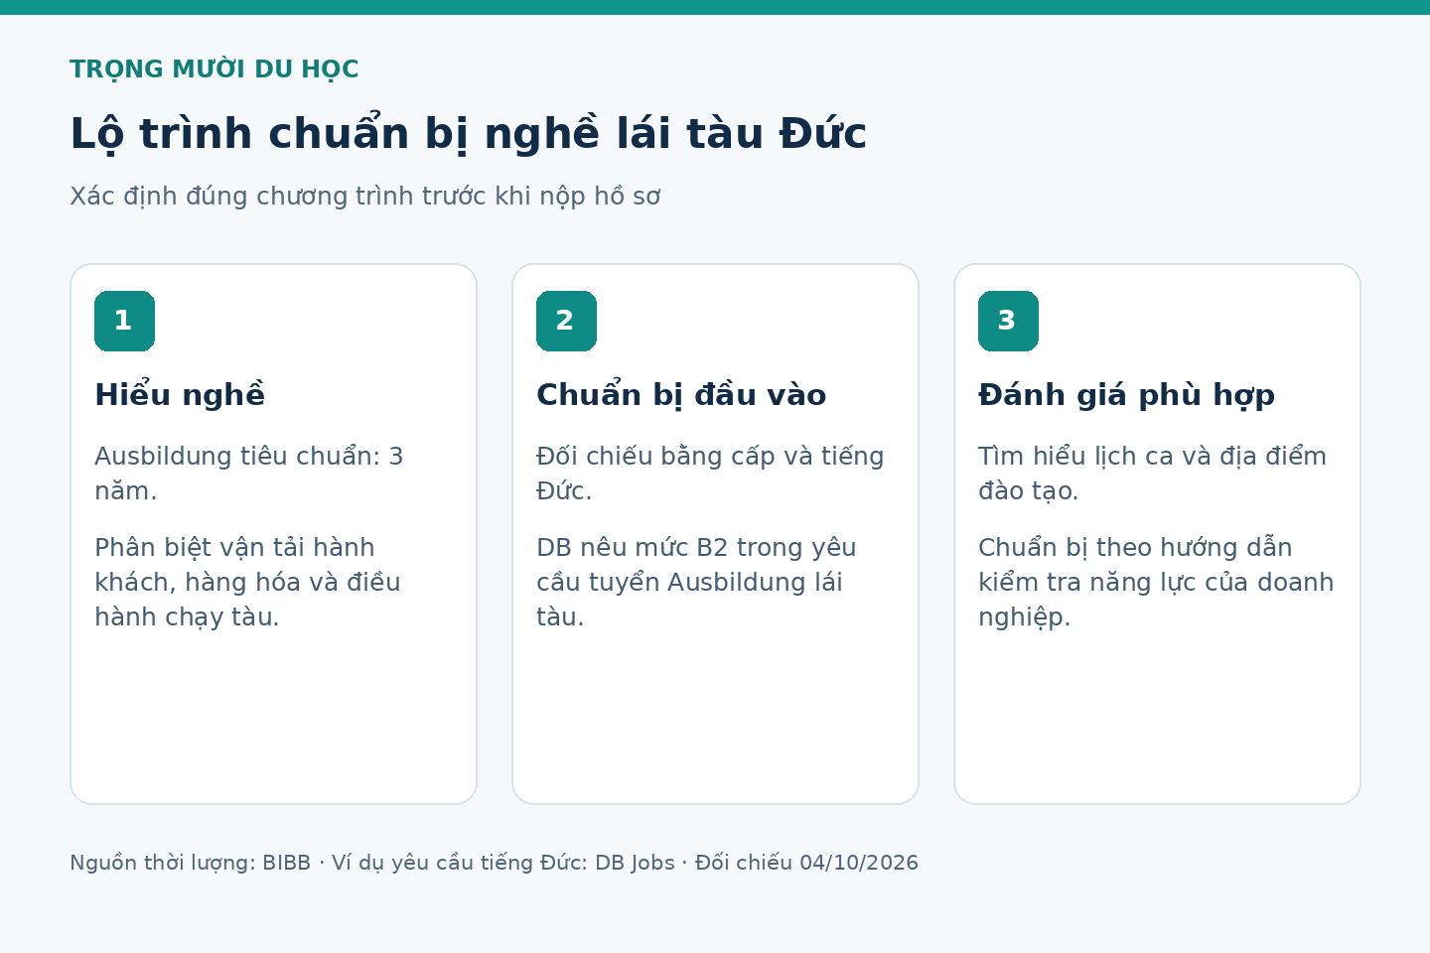1430x953 pixels.
Task: Click the text "Đối chiếu bằng cấp và tiếng Đức."
Action: point(710,474)
